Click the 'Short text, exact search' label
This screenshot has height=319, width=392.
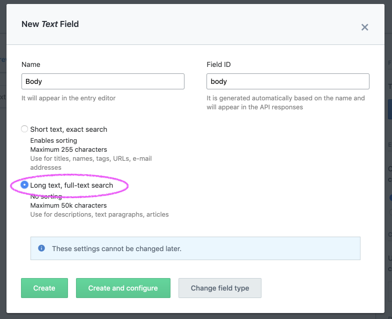pyautogui.click(x=68, y=129)
